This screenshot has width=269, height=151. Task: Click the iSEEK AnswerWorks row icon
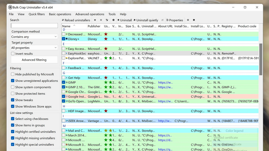67,121
